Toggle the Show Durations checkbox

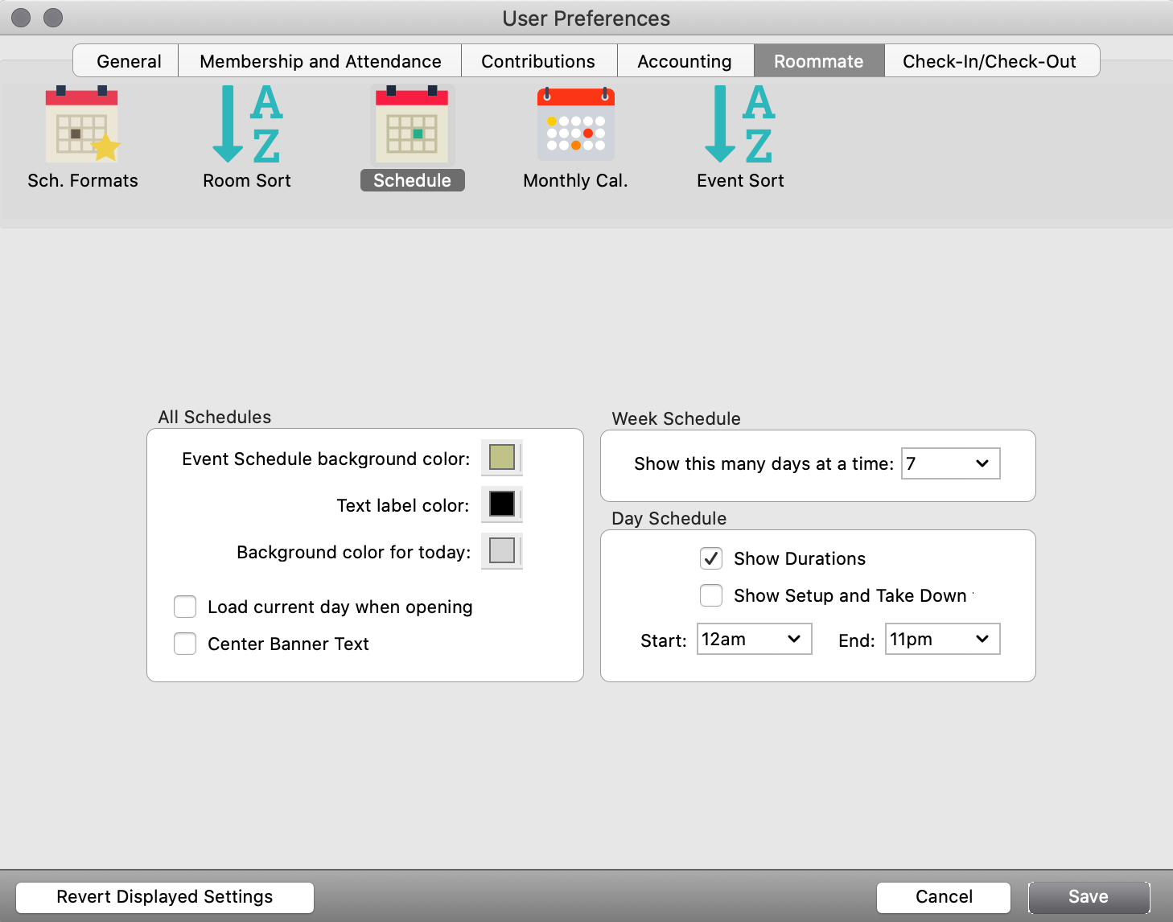click(x=711, y=558)
